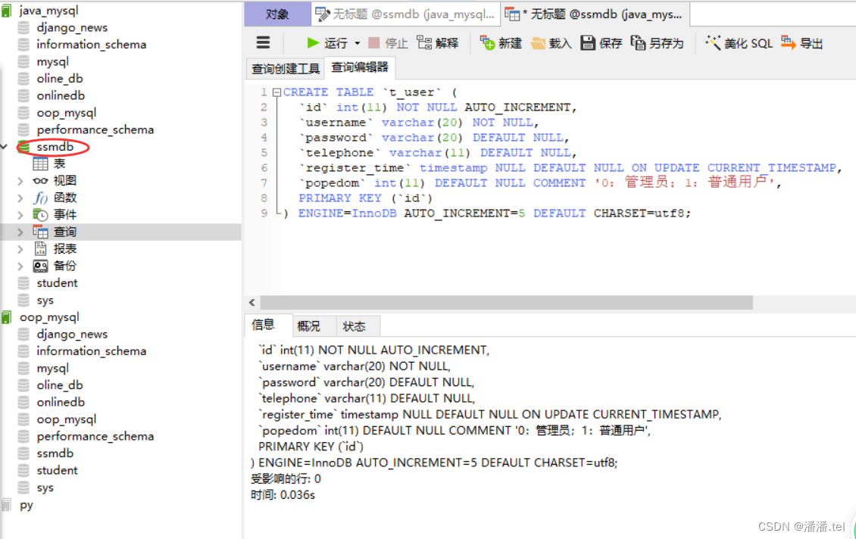Image resolution: width=856 pixels, height=539 pixels.
Task: Select oline_db under oop_mysql connection
Action: click(60, 385)
